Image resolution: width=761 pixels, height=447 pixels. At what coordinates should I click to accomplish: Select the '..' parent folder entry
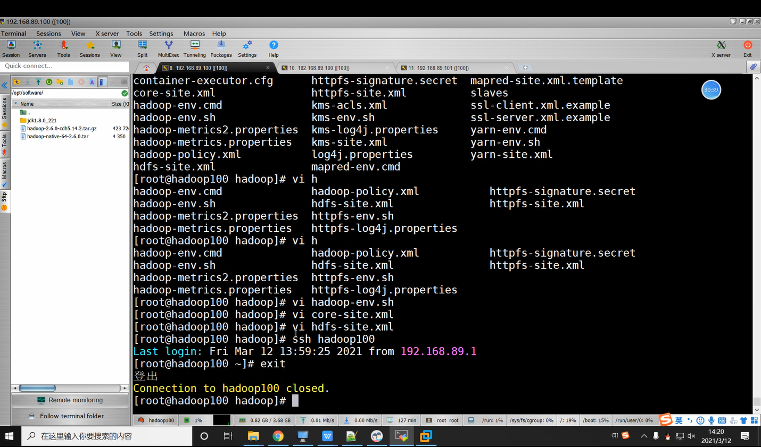pos(25,113)
